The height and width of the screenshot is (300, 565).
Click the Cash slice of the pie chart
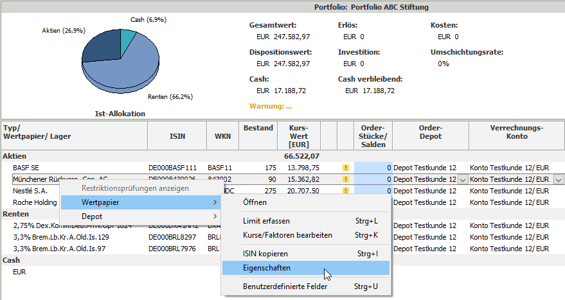point(127,37)
